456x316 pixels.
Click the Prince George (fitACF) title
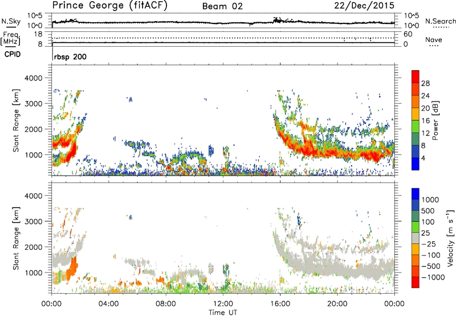(x=110, y=6)
